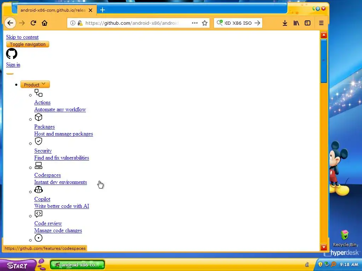Open the Library bookmarks icon
Image resolution: width=362 pixels, height=271 pixels.
pyautogui.click(x=296, y=23)
